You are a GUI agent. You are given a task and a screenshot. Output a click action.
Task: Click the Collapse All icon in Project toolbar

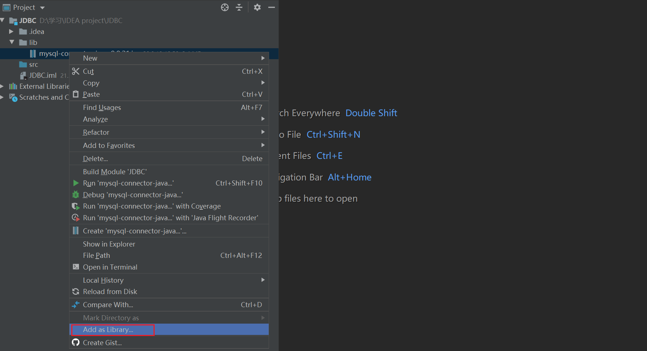tap(239, 7)
